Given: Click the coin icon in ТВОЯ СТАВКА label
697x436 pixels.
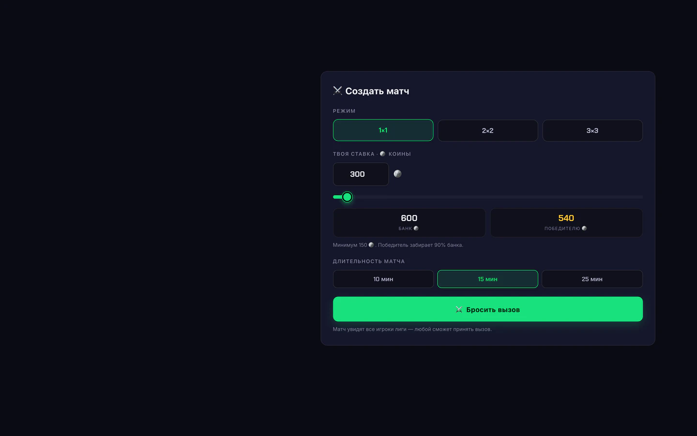Looking at the screenshot, I should pos(382,154).
